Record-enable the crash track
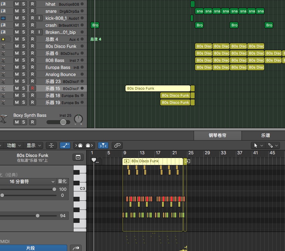 pyautogui.click(x=32, y=25)
